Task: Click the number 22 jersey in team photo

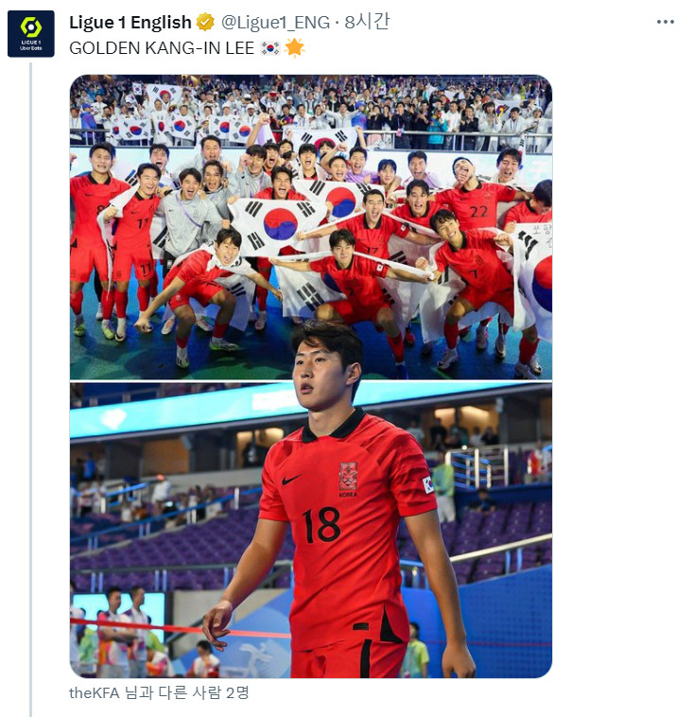Action: click(x=478, y=212)
